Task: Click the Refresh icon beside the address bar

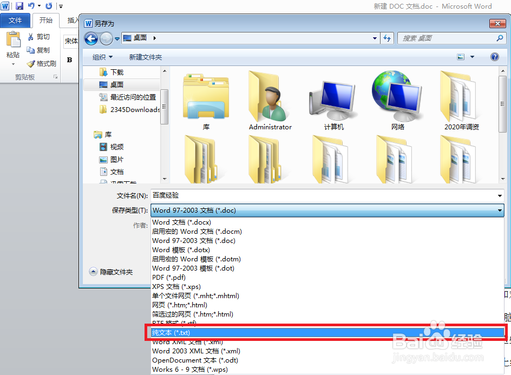Action: tap(387, 38)
